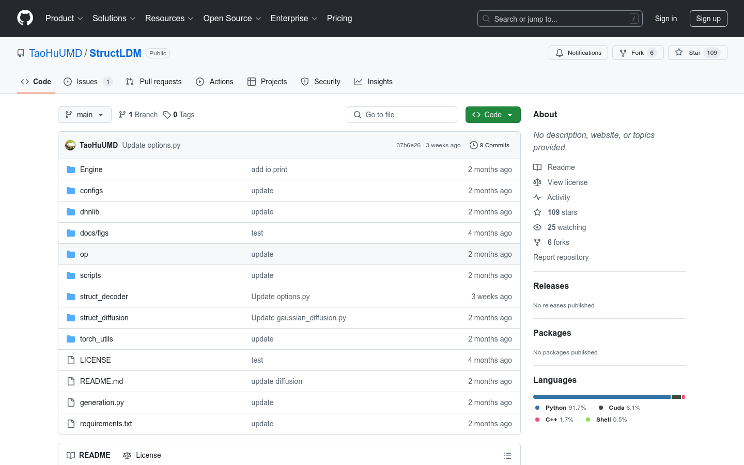Image resolution: width=744 pixels, height=465 pixels.
Task: Open Update gaussian_diffusion.py commit message
Action: pos(299,318)
